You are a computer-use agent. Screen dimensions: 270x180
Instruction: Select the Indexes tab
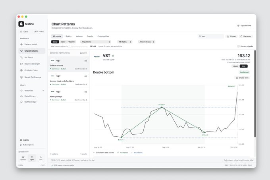pyautogui.click(x=79, y=36)
